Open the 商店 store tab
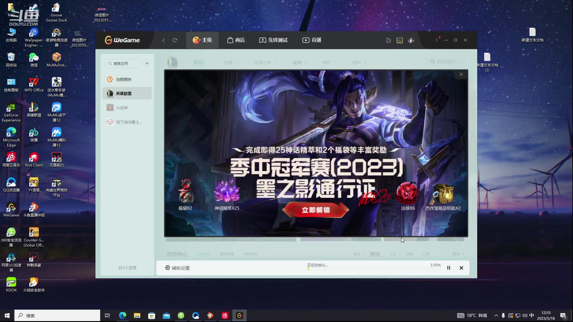 click(236, 40)
